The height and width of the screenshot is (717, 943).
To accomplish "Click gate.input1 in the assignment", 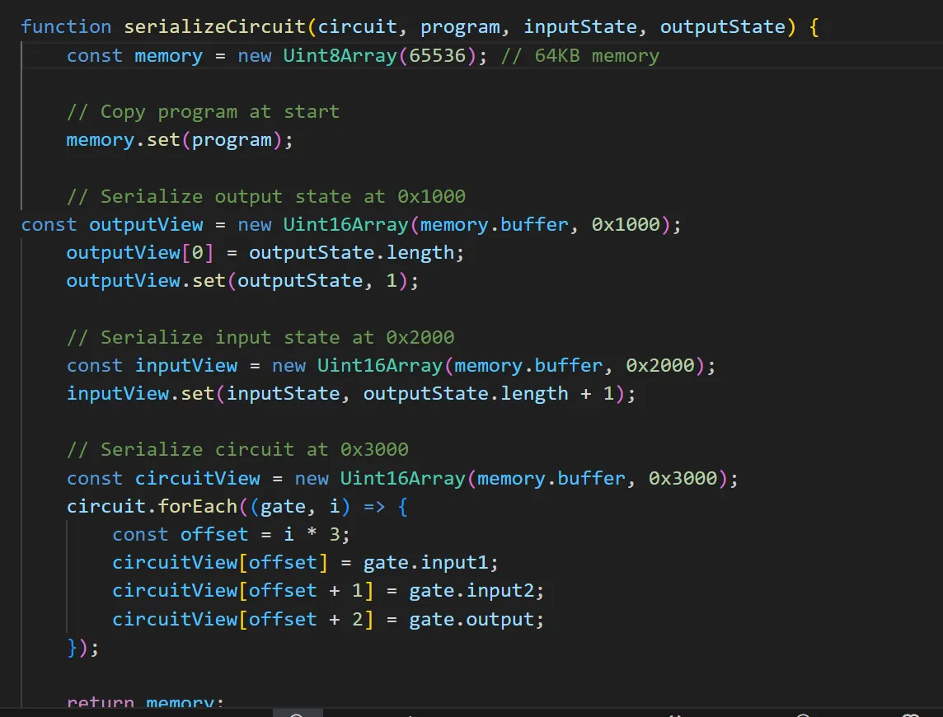I will click(431, 563).
